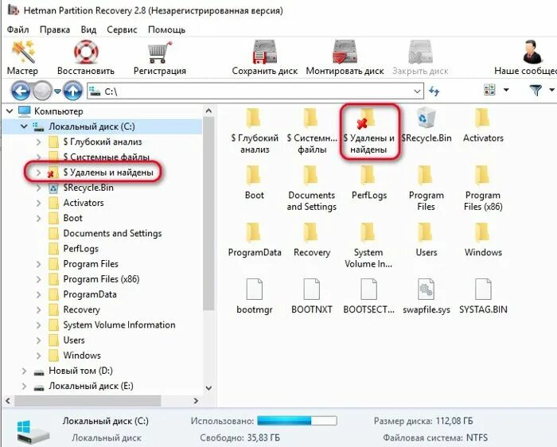Expand Новый том (D:) tree node

point(24,371)
